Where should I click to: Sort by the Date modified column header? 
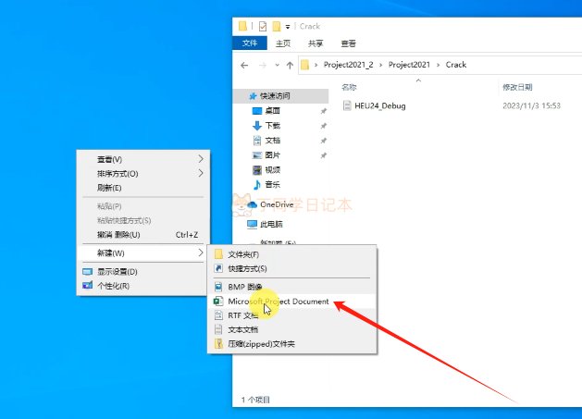[x=517, y=87]
